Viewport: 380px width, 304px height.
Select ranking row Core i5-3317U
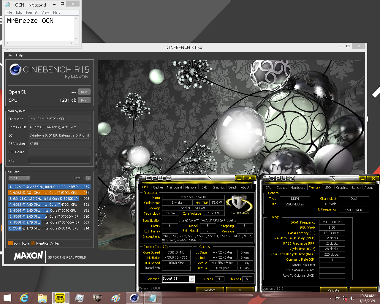click(x=49, y=228)
